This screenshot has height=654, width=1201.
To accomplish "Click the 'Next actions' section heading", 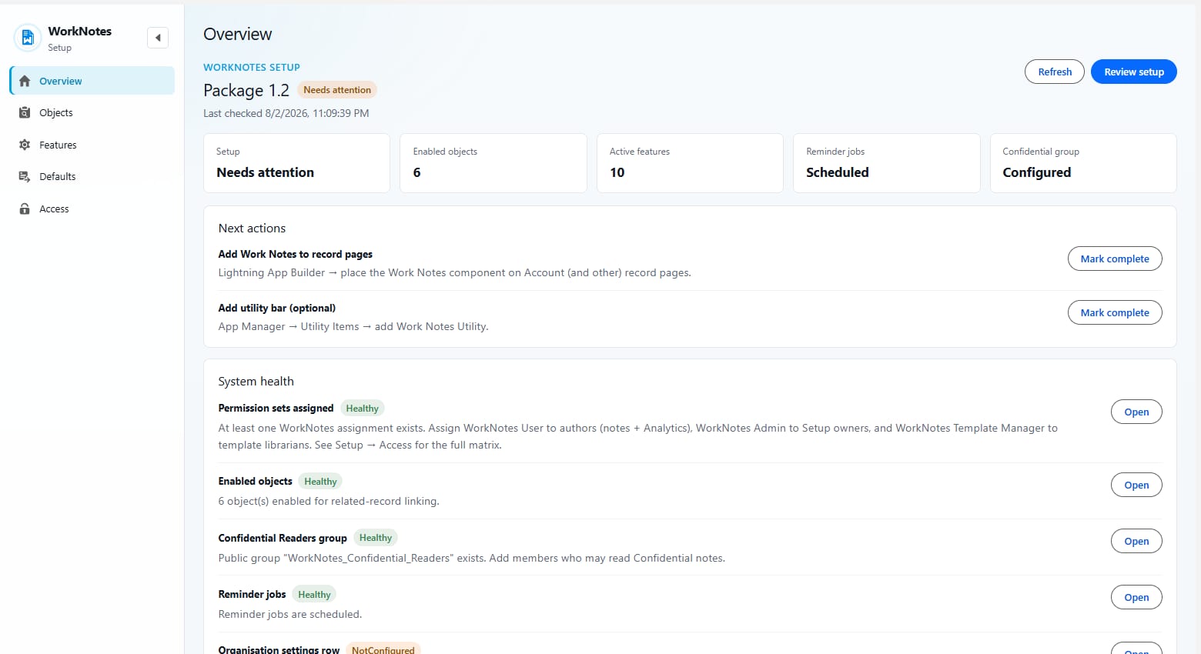I will pyautogui.click(x=252, y=229).
